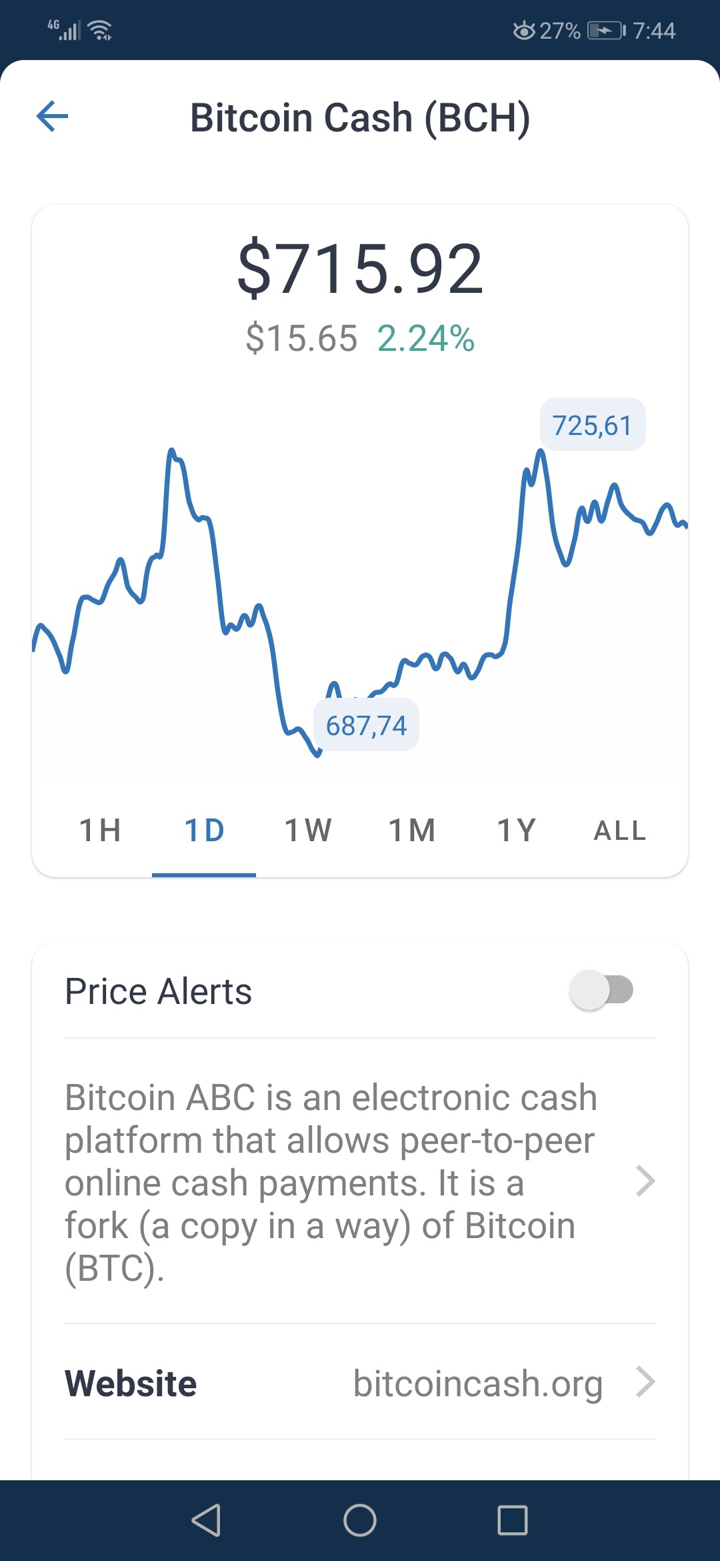Screen dimensions: 720x1561
Task: Tap the battery status icon
Action: click(x=606, y=31)
